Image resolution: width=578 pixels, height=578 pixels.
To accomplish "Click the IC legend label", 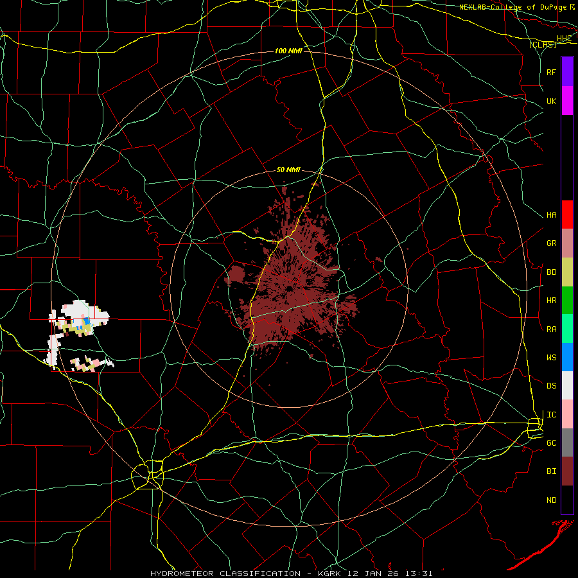I will tap(551, 415).
